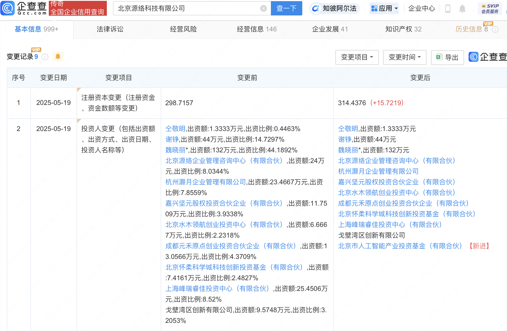
Task: Open 仝敬明 link in 变更前 column
Action: point(175,129)
